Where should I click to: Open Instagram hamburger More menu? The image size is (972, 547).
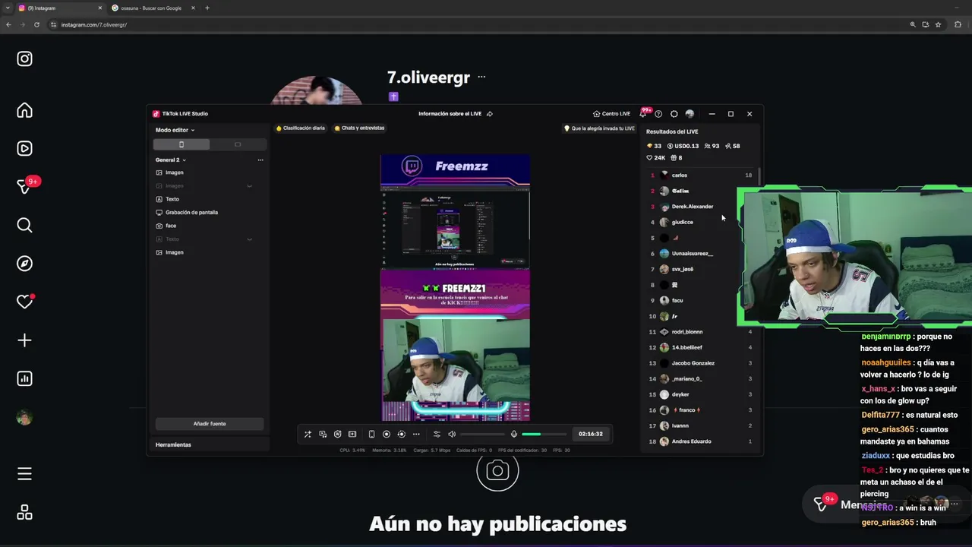point(24,474)
